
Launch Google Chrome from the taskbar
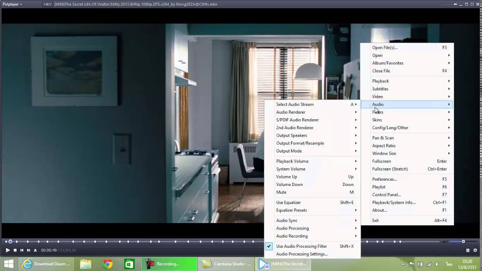pos(108,264)
